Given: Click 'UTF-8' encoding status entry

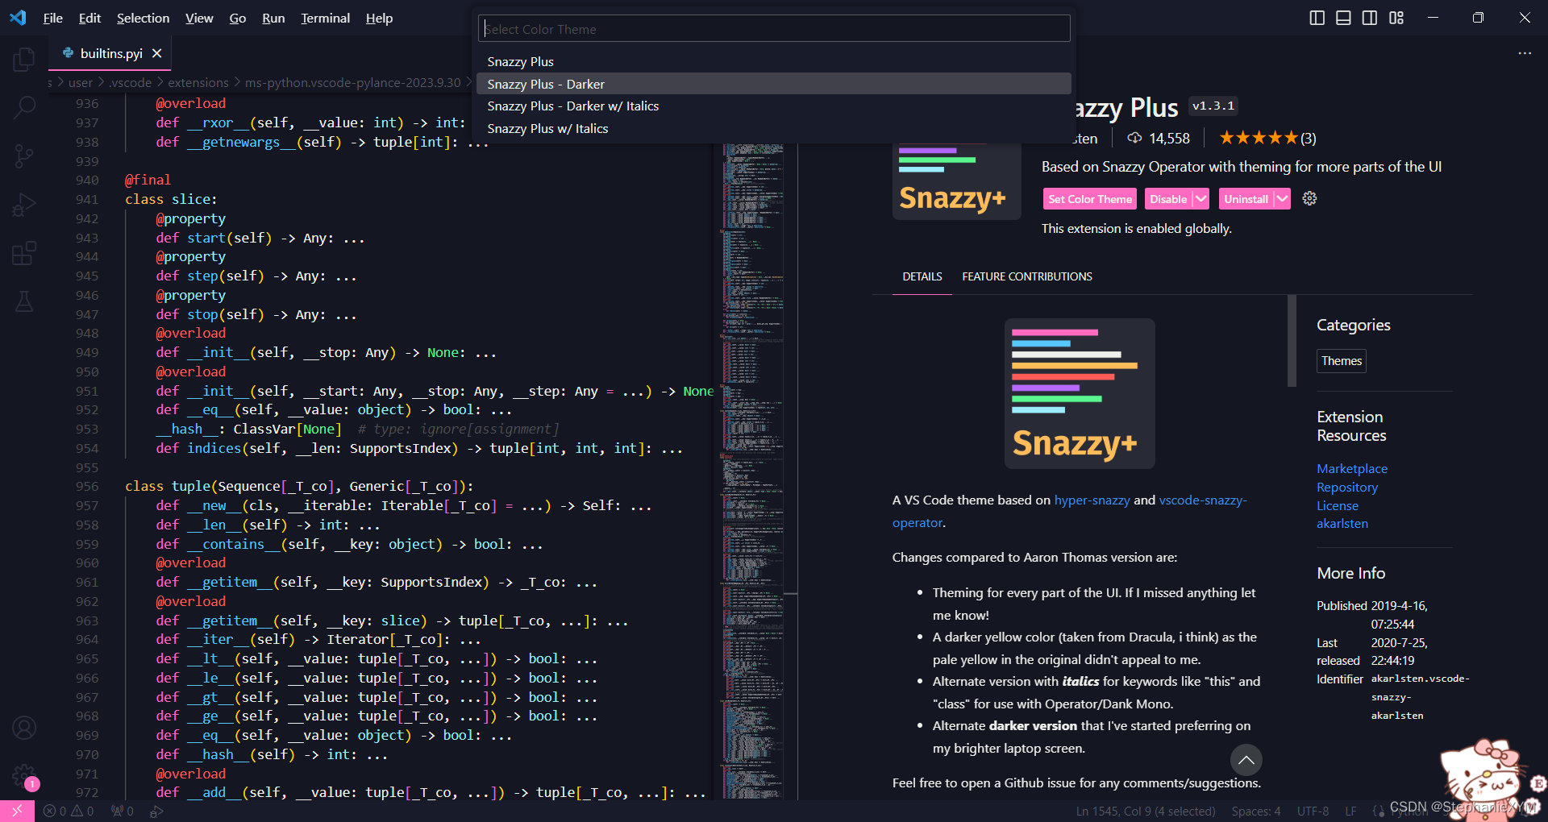Looking at the screenshot, I should pyautogui.click(x=1313, y=812).
